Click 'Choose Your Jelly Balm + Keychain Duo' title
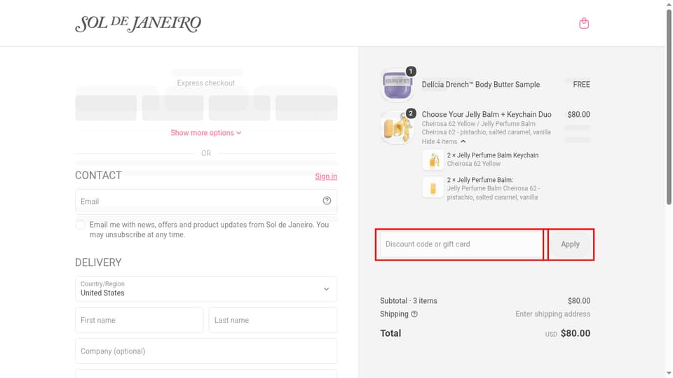The height and width of the screenshot is (378, 673). (x=487, y=114)
